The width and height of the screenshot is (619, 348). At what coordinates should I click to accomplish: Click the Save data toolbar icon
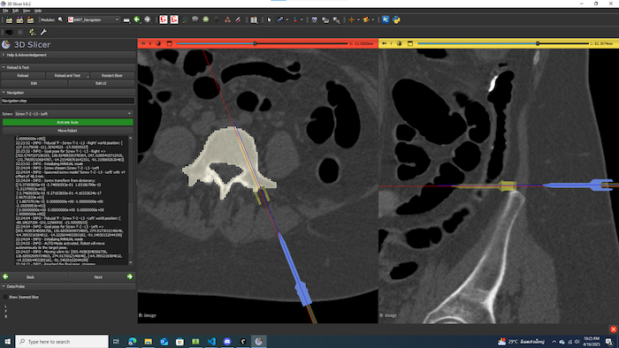coord(30,19)
